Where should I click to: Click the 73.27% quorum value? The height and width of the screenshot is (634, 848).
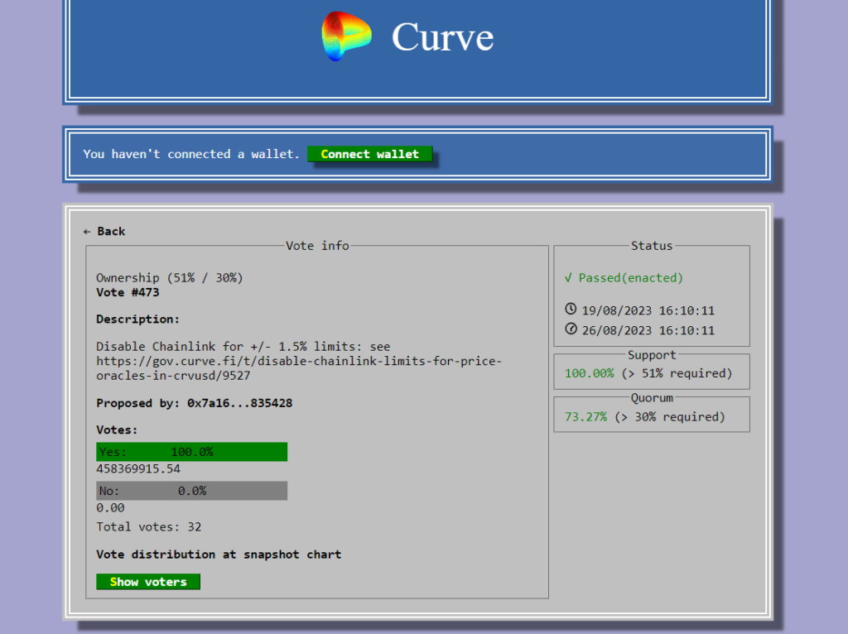[585, 417]
